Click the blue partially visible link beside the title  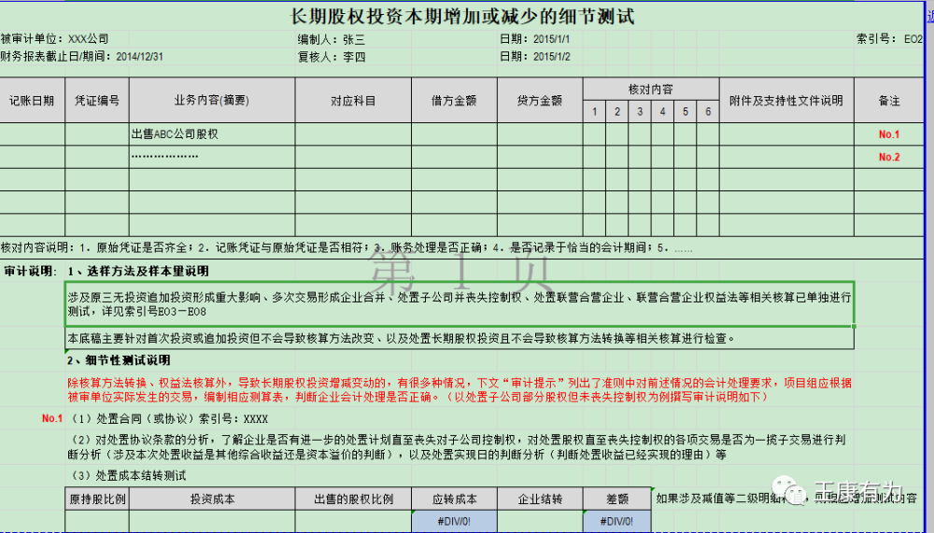(930, 17)
